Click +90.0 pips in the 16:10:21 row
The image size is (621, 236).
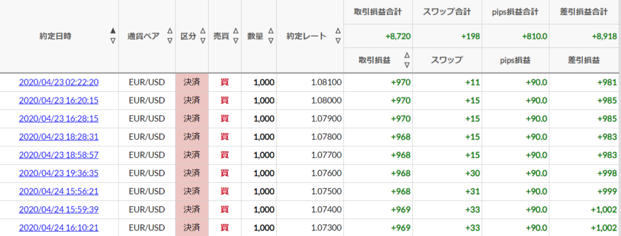(537, 228)
